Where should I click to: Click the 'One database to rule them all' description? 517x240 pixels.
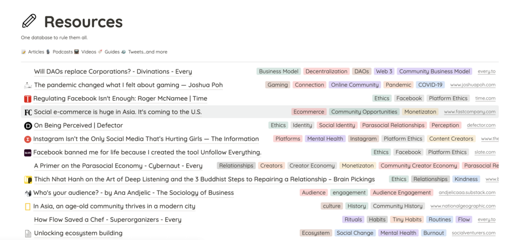[x=55, y=38]
